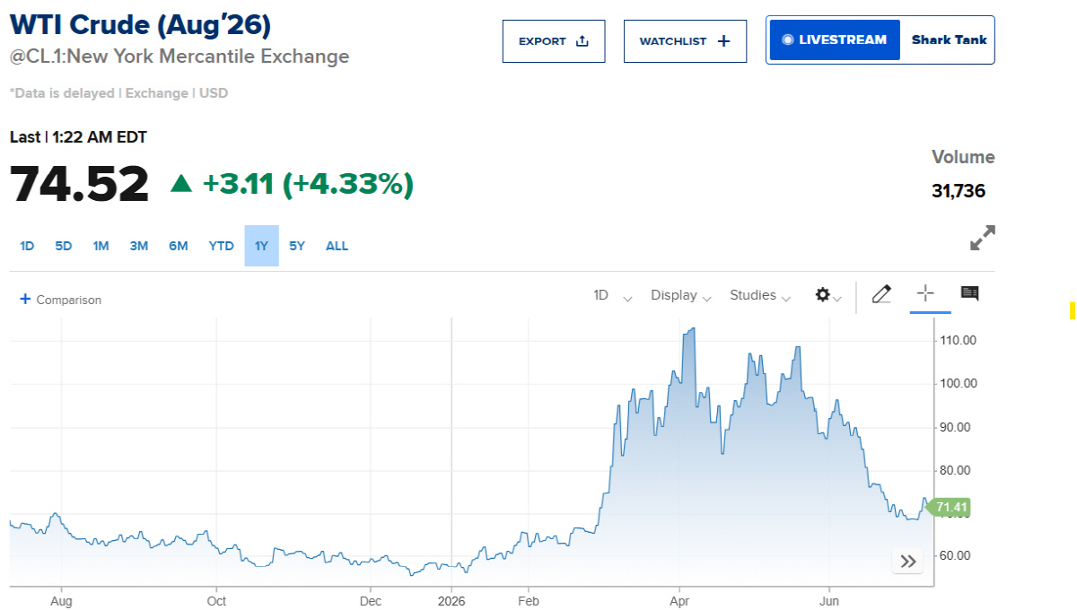Show the 5Y chart range

[297, 246]
